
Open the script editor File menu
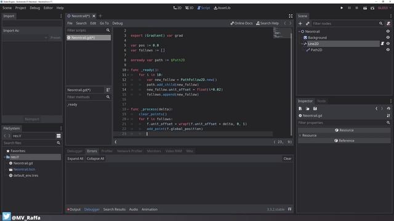[70, 23]
